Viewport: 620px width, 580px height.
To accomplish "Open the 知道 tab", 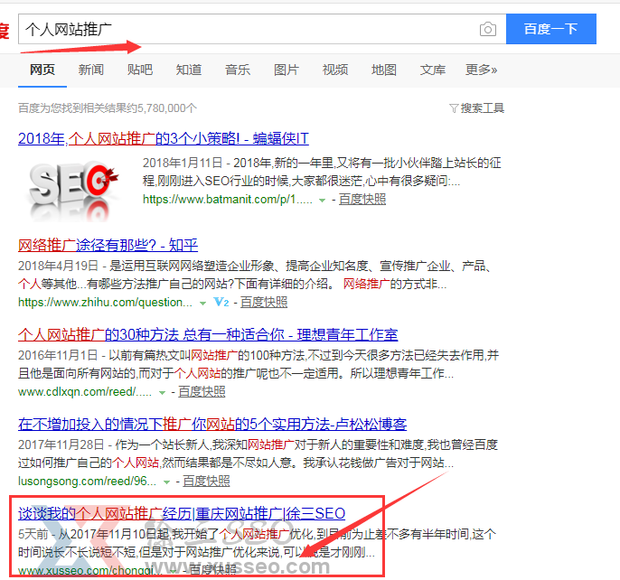I will tap(189, 70).
